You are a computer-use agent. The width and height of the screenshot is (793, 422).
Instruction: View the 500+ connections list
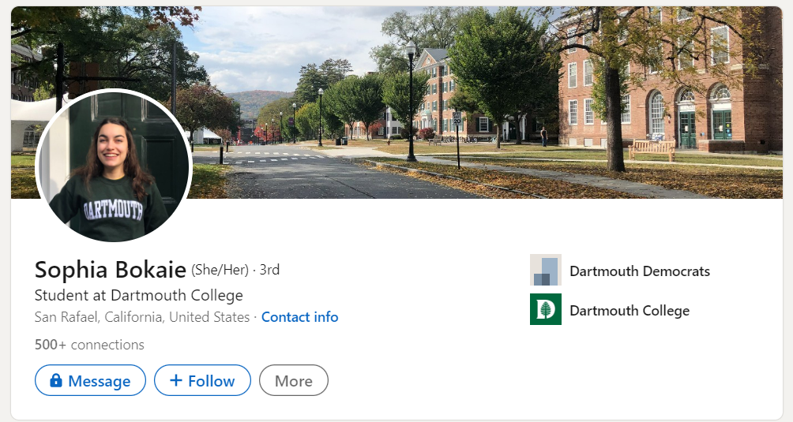pos(89,345)
